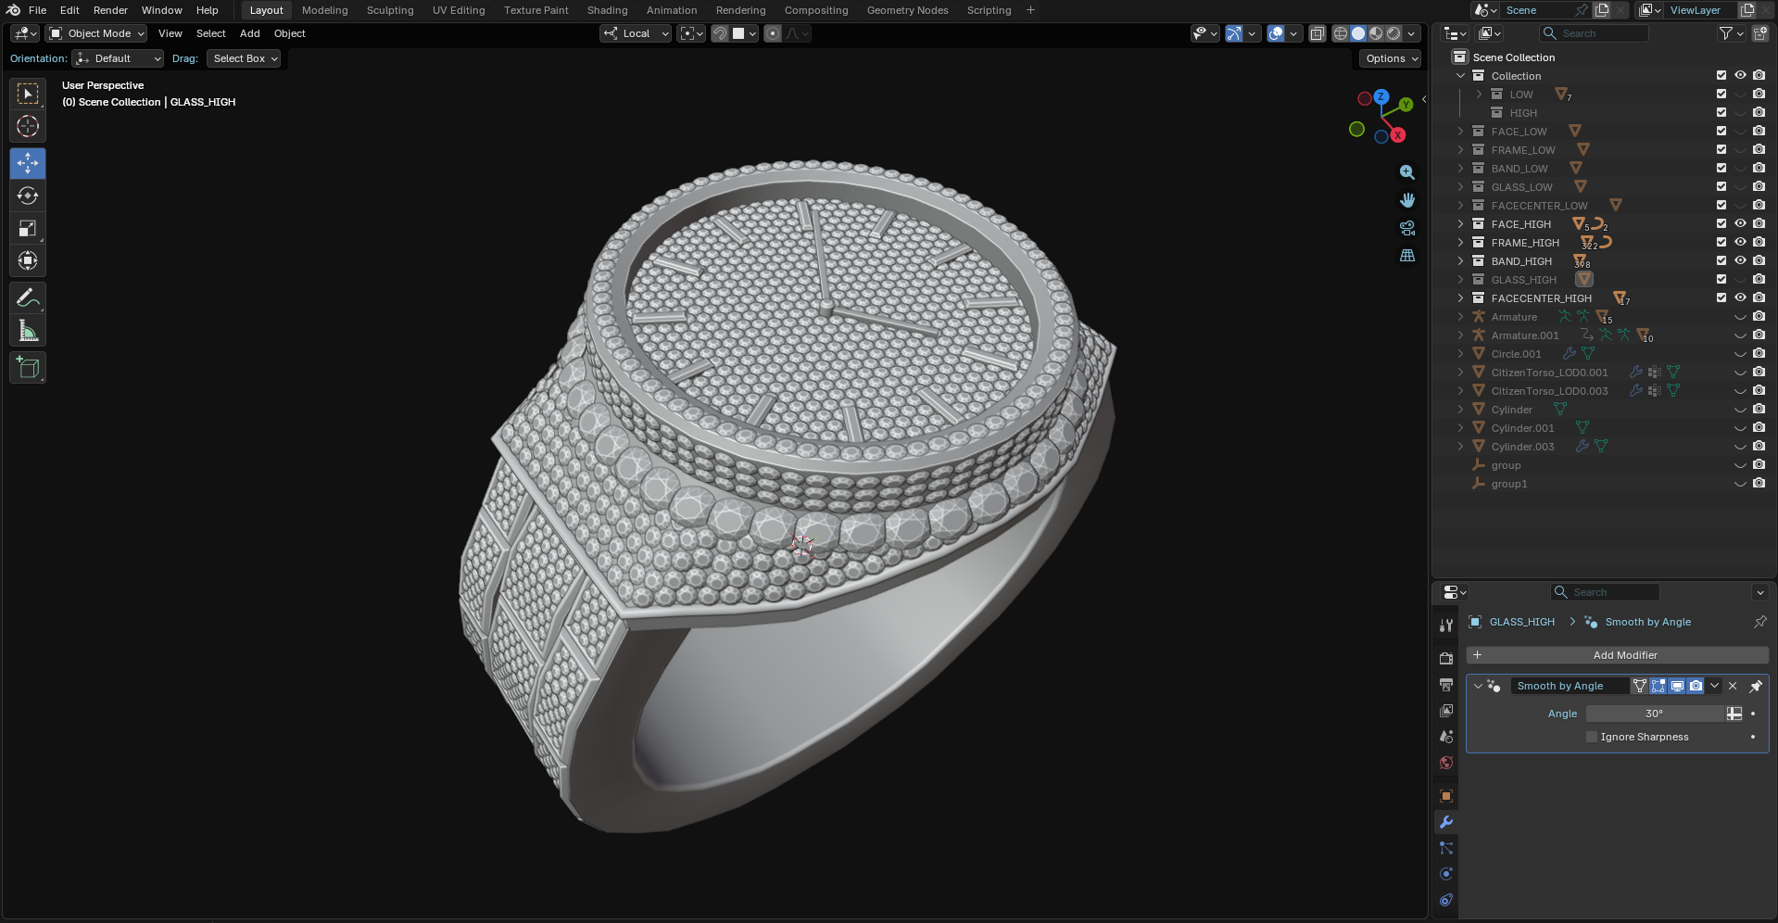
Task: Choose the Annotate tool
Action: click(x=28, y=298)
